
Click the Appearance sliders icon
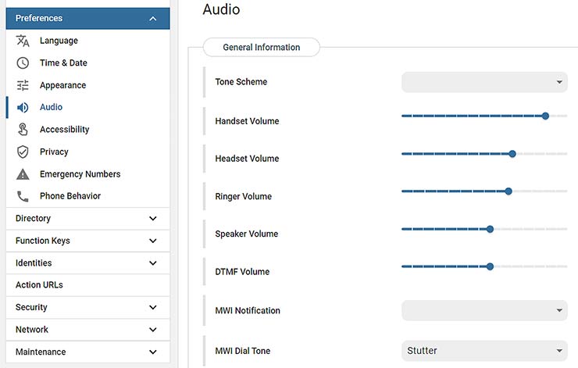pyautogui.click(x=23, y=85)
